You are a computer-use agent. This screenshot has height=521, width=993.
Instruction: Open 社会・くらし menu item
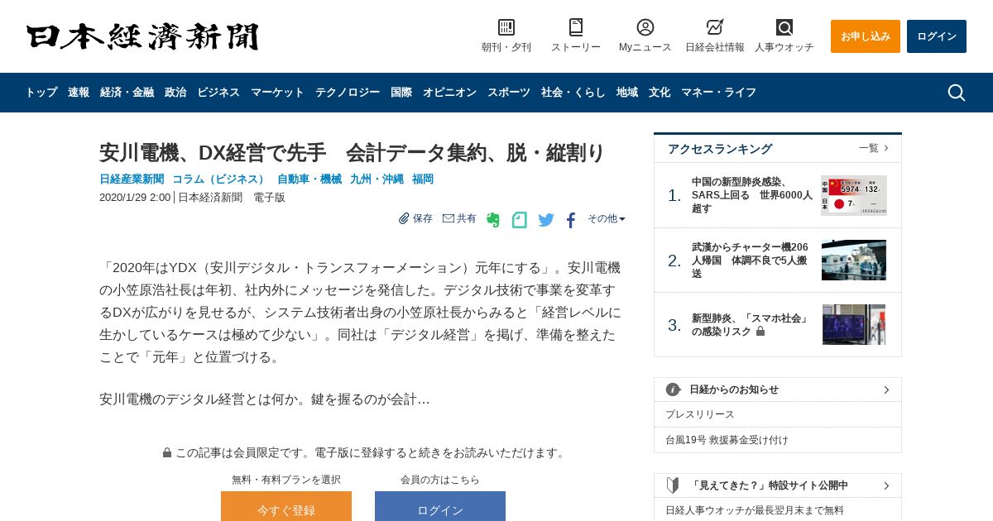click(573, 93)
